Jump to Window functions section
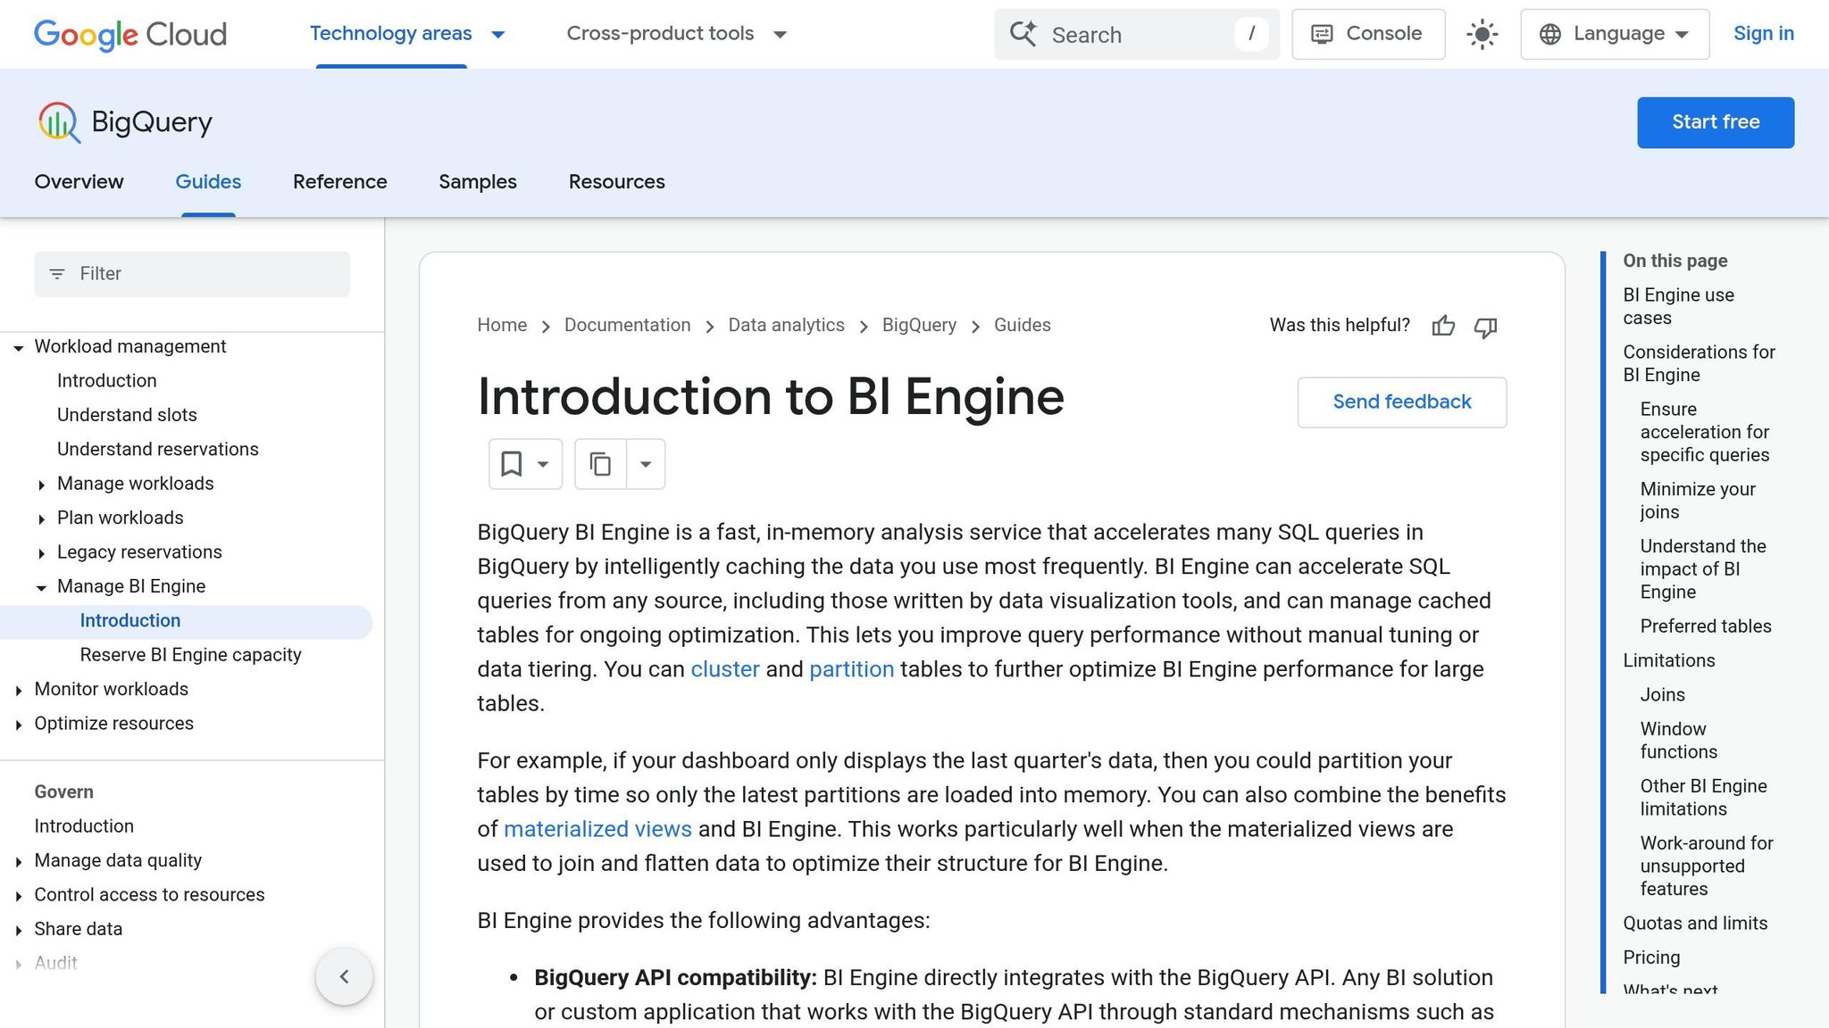This screenshot has height=1028, width=1829. coord(1679,741)
